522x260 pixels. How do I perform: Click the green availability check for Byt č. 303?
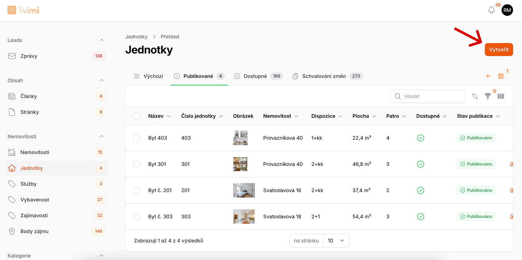[x=420, y=217]
